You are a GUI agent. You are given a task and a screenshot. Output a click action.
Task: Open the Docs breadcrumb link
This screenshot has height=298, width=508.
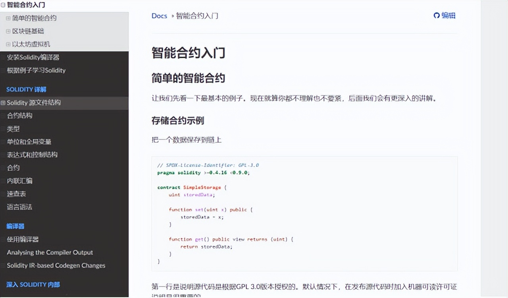(x=159, y=16)
